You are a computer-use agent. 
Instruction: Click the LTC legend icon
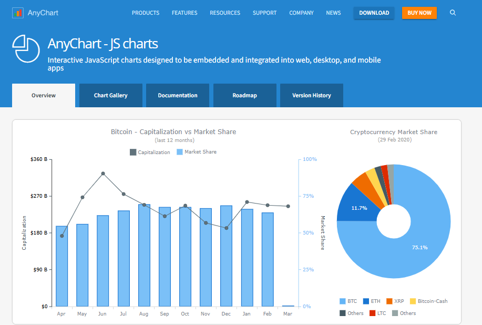click(x=372, y=313)
